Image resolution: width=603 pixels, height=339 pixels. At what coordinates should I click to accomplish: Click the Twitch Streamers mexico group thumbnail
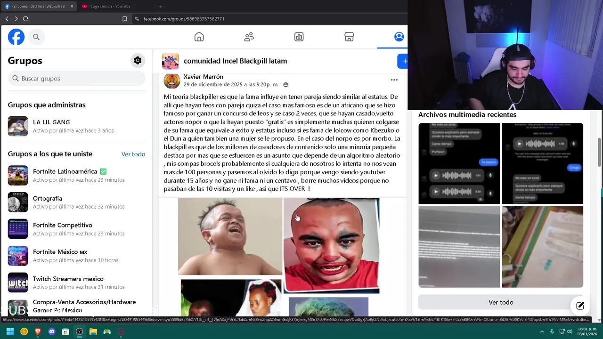[18, 283]
